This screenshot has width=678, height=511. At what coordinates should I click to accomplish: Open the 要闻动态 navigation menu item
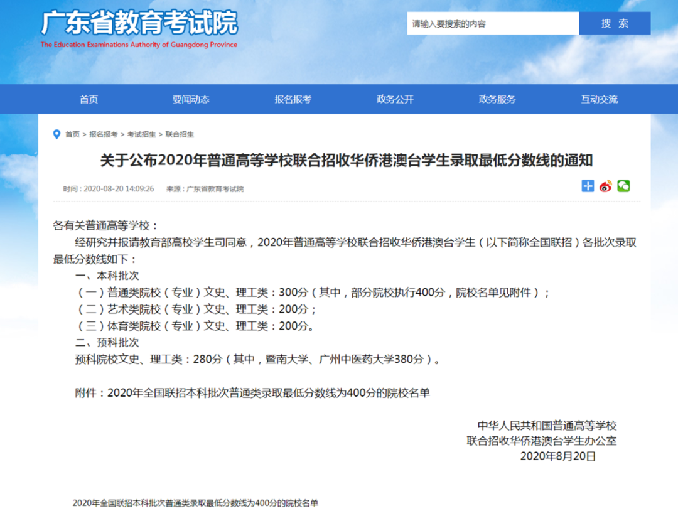[191, 99]
